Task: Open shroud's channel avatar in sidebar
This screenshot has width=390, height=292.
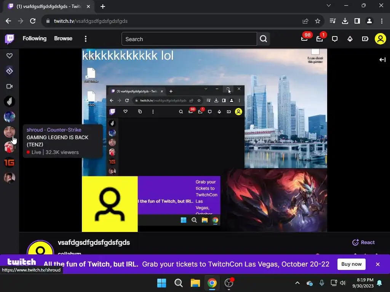Action: coord(10,132)
